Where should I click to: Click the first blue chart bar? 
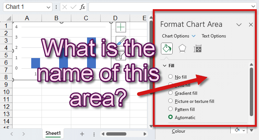click(x=36, y=63)
